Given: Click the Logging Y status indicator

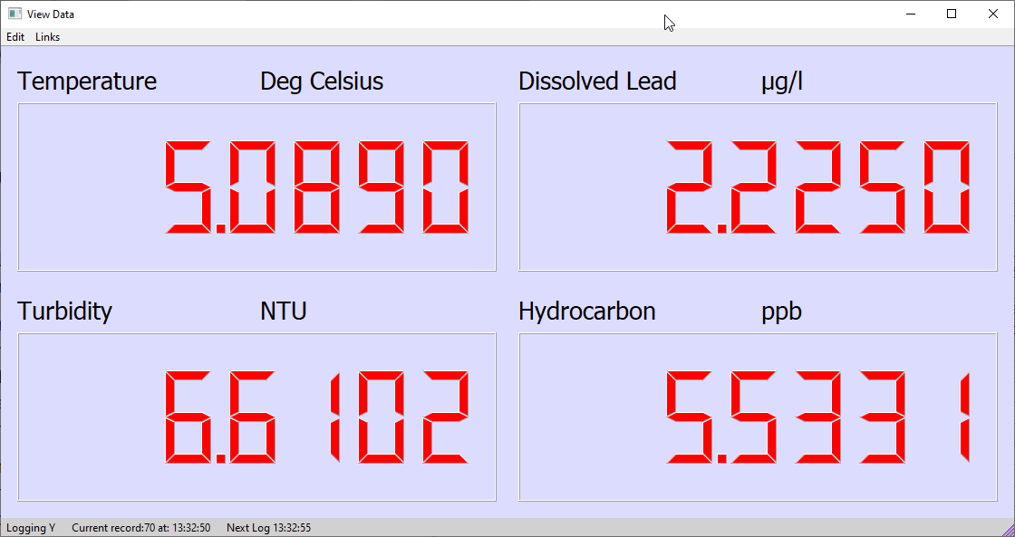Looking at the screenshot, I should point(31,528).
